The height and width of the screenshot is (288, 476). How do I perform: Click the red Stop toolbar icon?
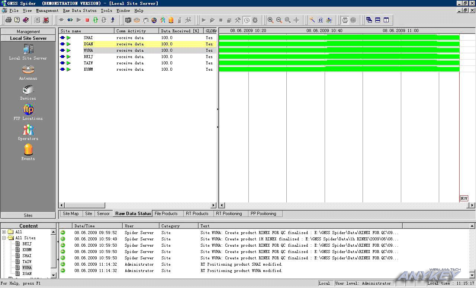coord(87,20)
